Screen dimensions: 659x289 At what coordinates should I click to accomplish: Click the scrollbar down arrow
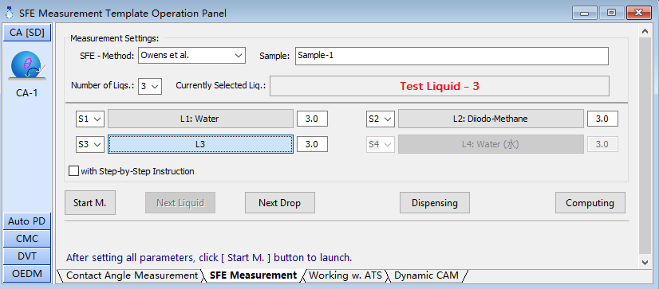click(x=645, y=263)
